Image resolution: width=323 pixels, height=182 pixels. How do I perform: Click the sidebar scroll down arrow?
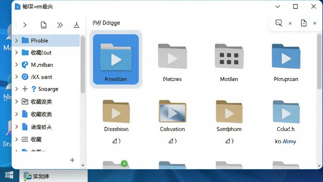coord(83,165)
